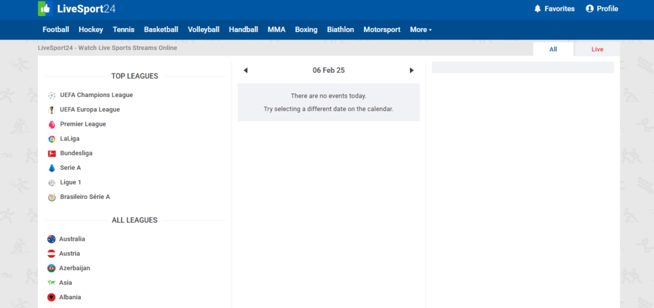Viewport: 654px width, 308px height.
Task: Open the Biathlon menu item
Action: 340,29
